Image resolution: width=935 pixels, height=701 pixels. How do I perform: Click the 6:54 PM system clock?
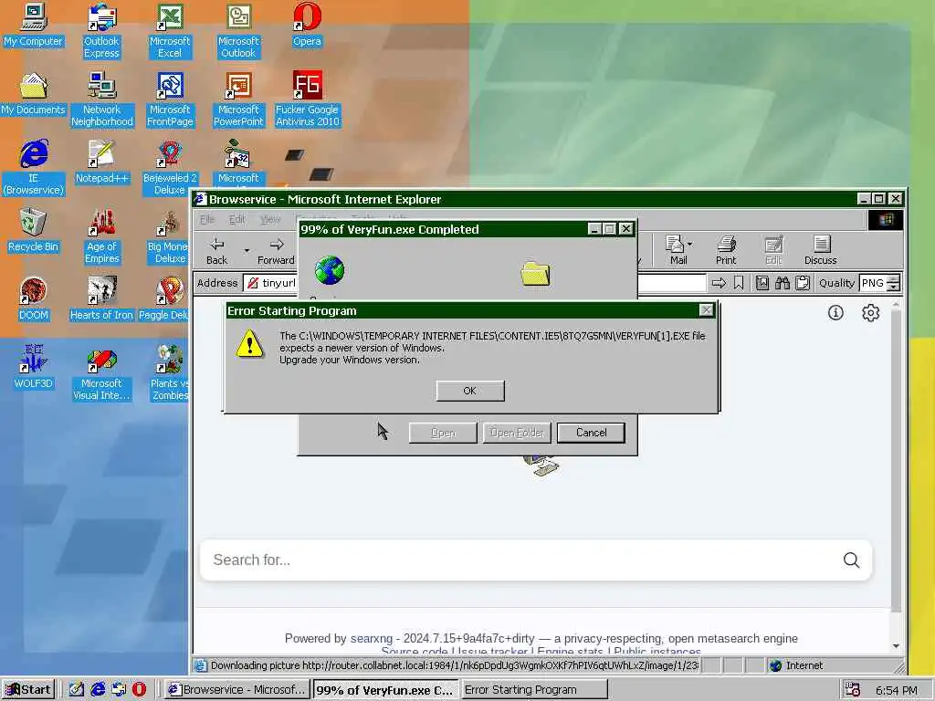click(897, 690)
